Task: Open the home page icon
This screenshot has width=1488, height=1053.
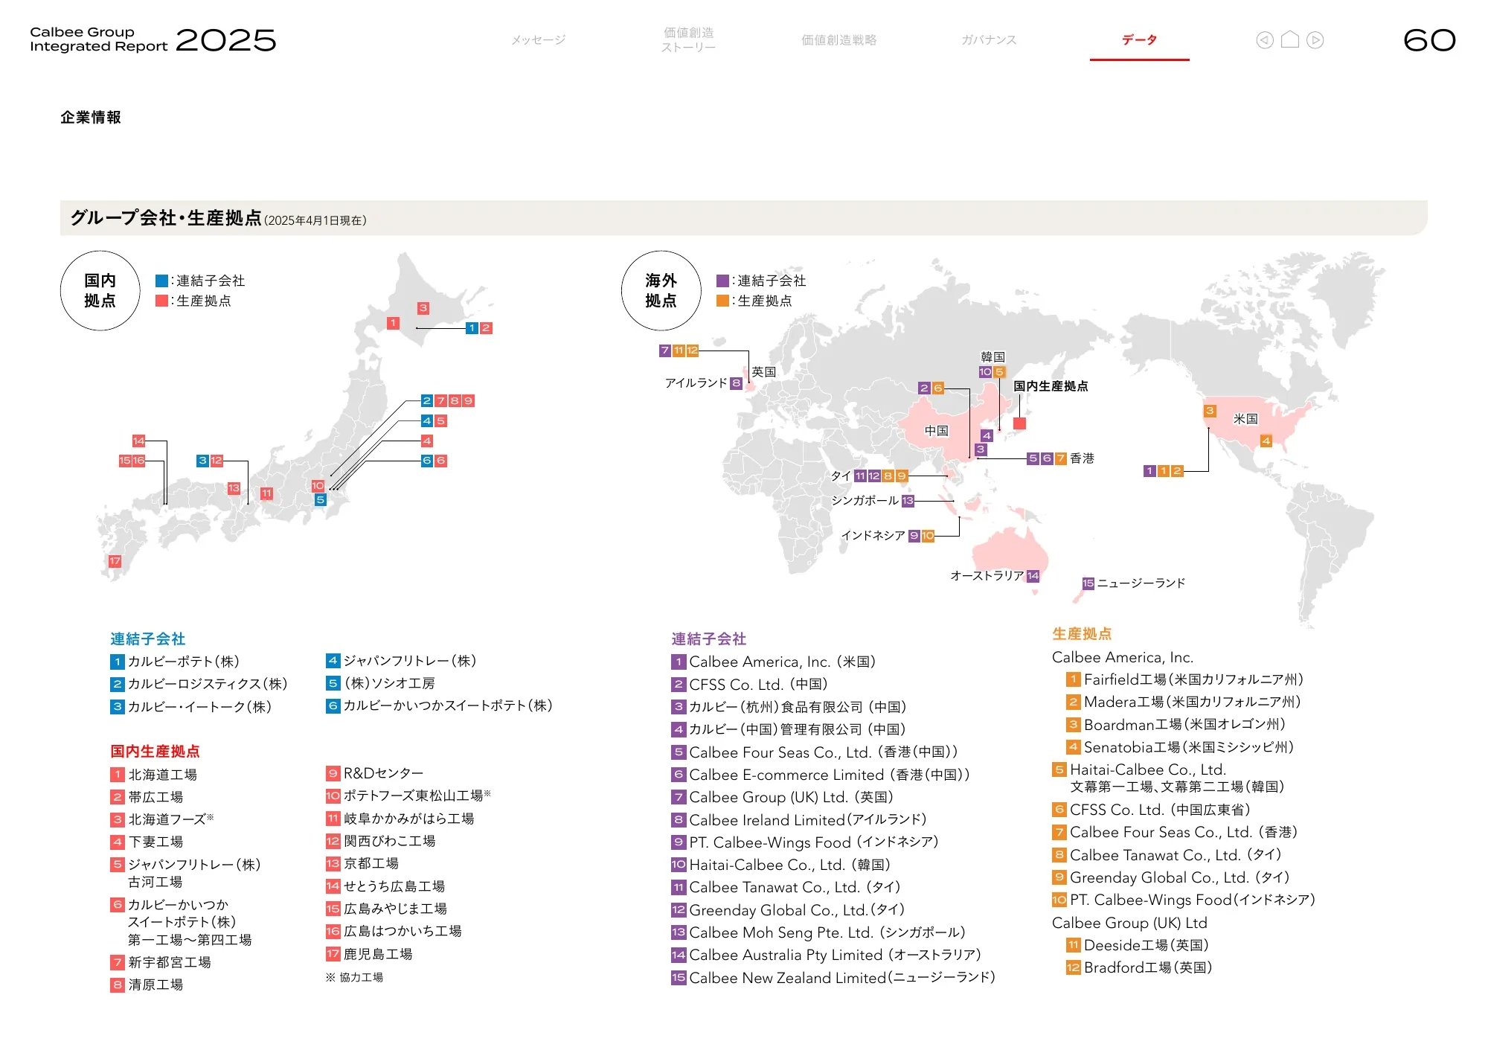Action: pyautogui.click(x=1290, y=39)
